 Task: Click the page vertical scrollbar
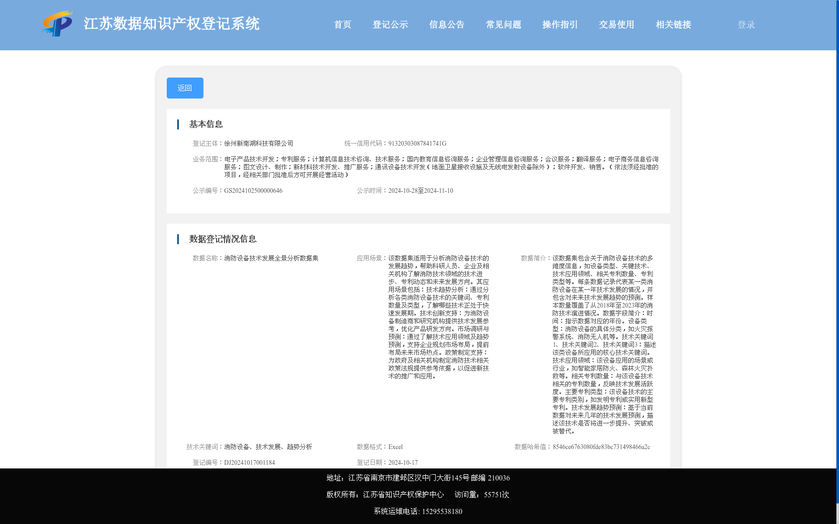[837, 252]
